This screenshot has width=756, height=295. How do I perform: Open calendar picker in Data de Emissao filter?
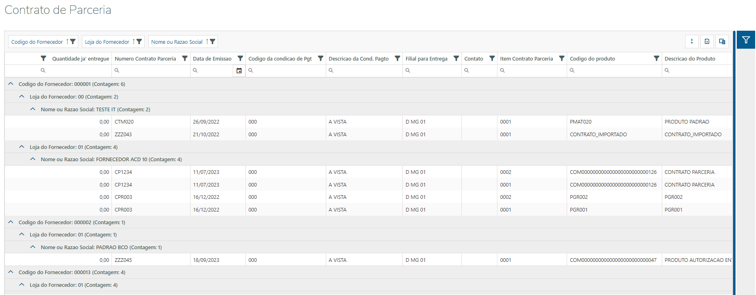pyautogui.click(x=239, y=70)
